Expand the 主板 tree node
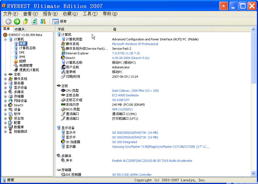The width and height of the screenshot is (258, 184). pos(5,74)
